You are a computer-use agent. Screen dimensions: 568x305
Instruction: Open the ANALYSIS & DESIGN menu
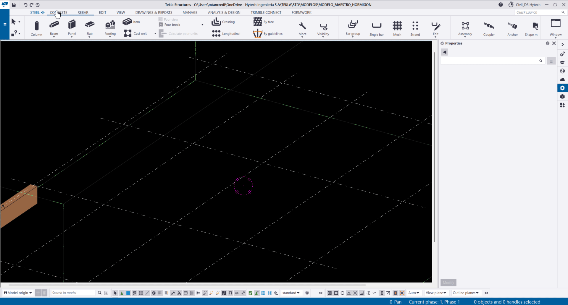point(224,12)
